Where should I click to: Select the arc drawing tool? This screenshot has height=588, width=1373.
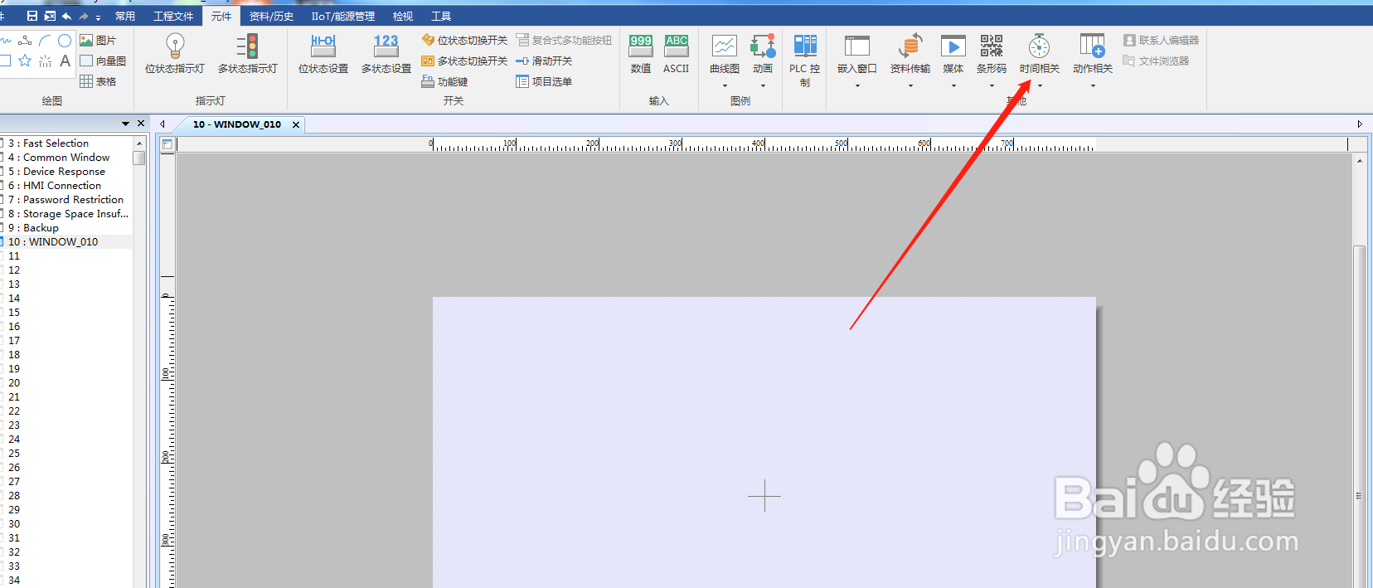pyautogui.click(x=45, y=40)
